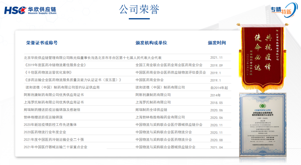
Task: Click the HSC Huaxin Supply Chain logo
Action: click(30, 10)
